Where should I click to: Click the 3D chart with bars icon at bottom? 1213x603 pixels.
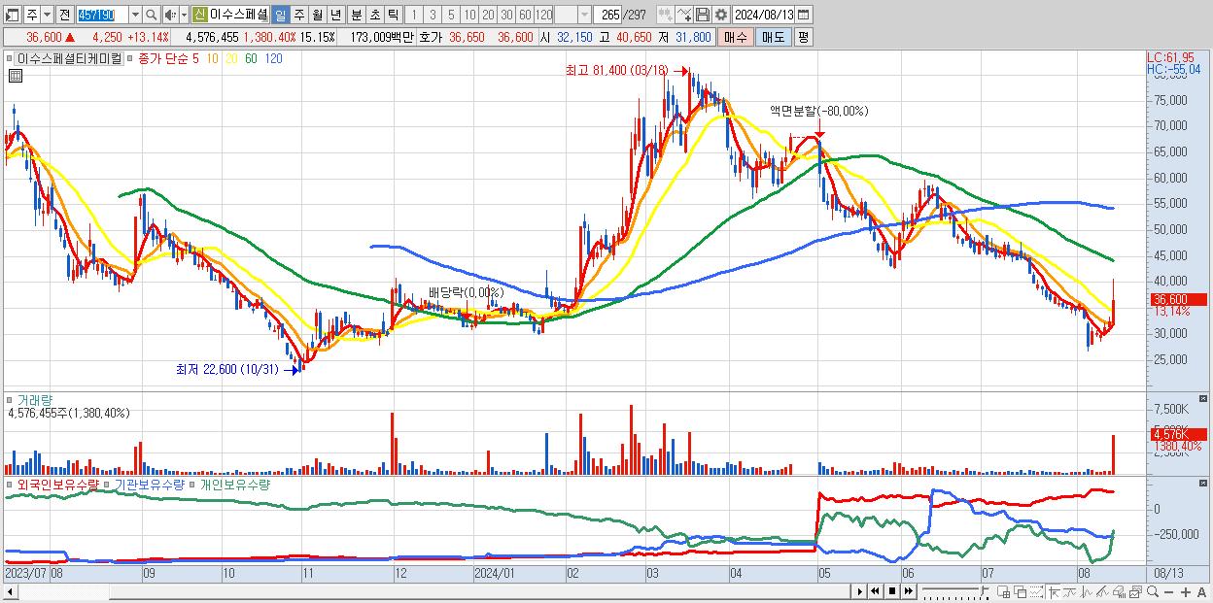1119,592
